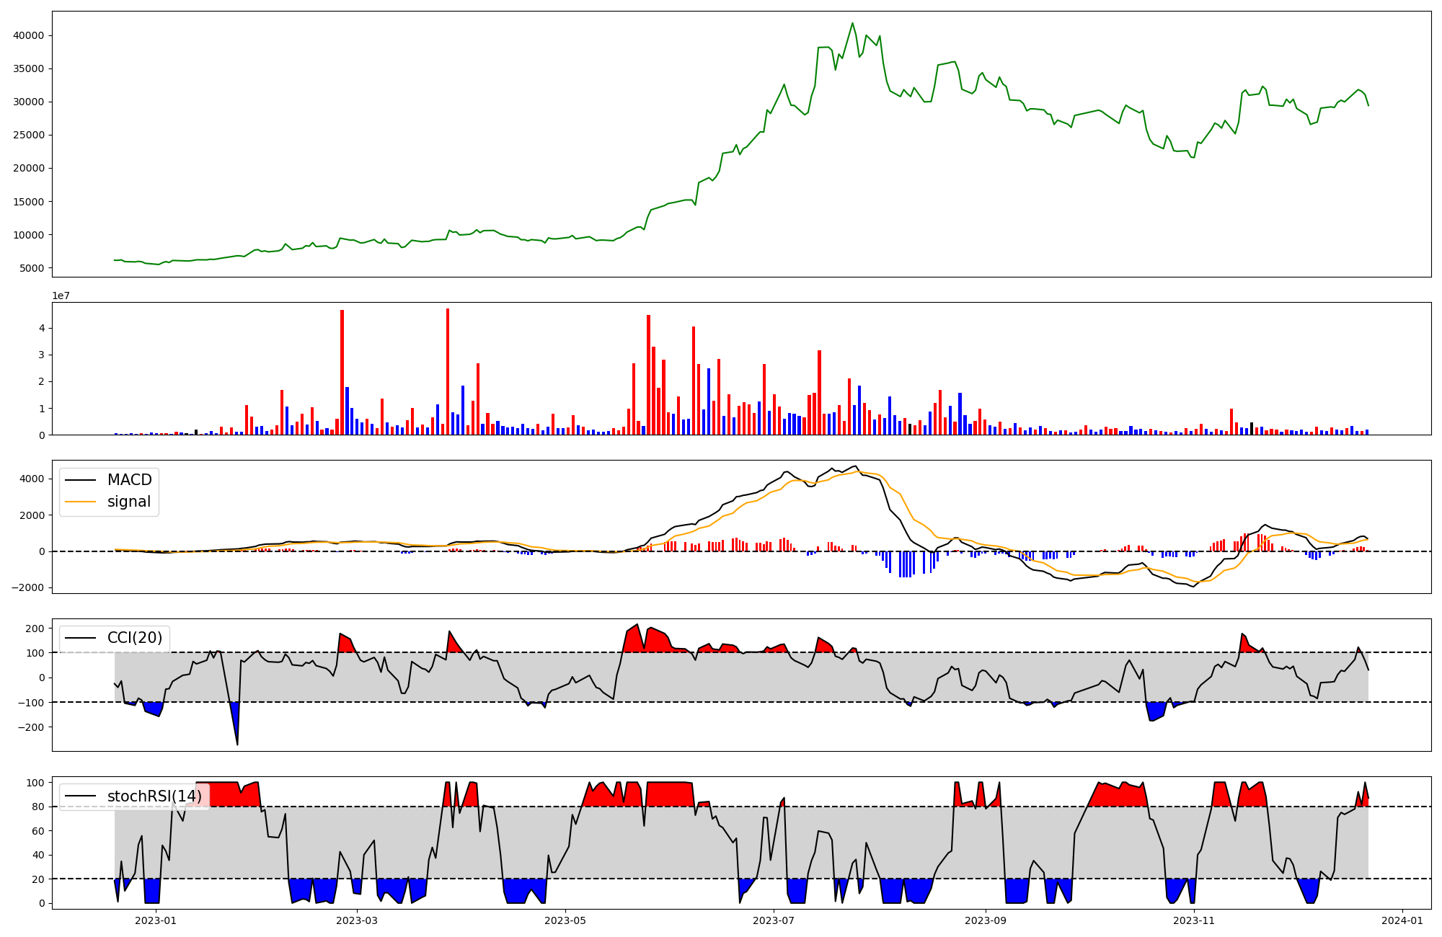This screenshot has height=937, width=1442.
Task: Click the 2023-11 x-axis date label
Action: [1194, 920]
